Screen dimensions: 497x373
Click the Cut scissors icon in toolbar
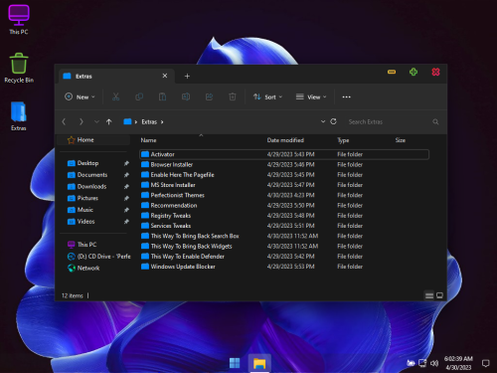coord(115,96)
